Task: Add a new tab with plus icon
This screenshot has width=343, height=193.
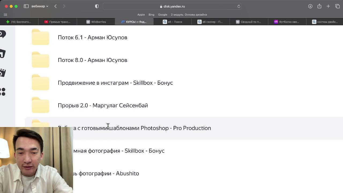Action: click(x=328, y=6)
